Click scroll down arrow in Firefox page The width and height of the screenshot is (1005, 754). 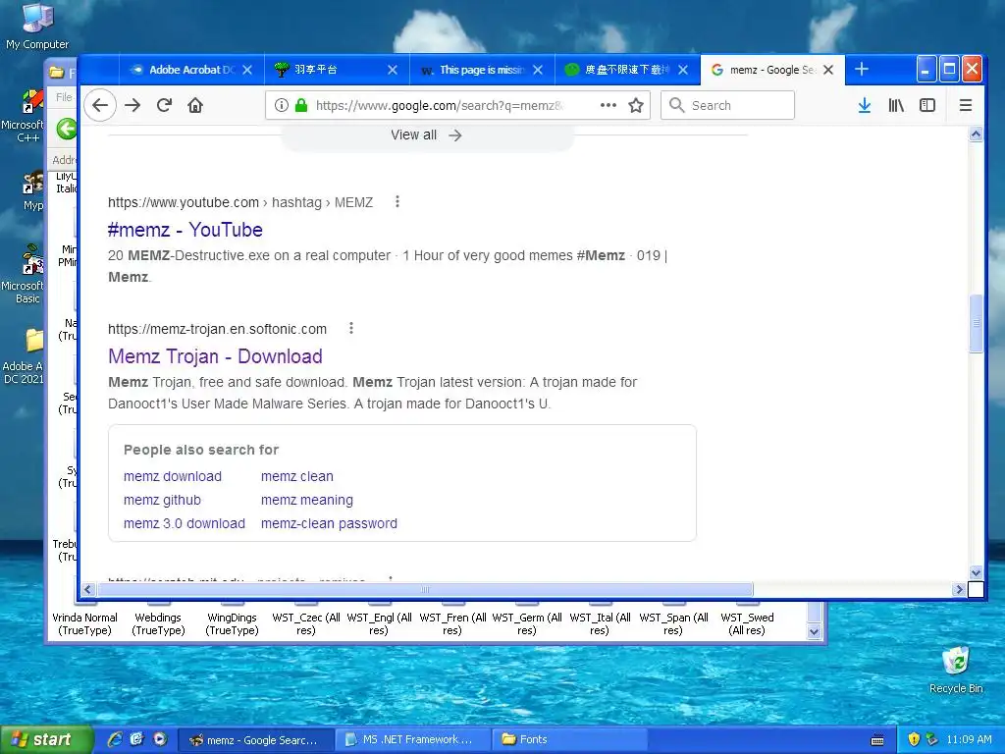[976, 572]
